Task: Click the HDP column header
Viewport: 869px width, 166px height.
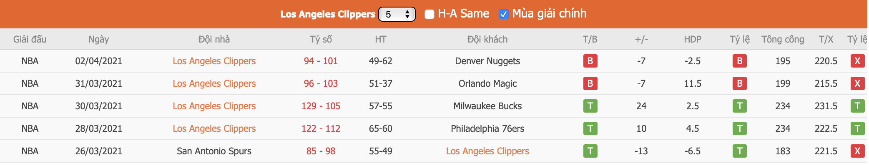Action: (x=693, y=39)
